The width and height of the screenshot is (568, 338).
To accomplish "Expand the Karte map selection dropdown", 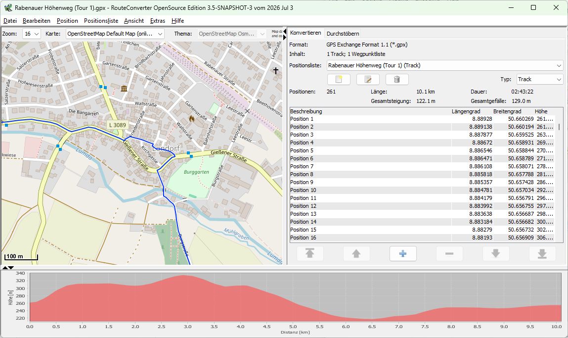I will click(x=115, y=34).
